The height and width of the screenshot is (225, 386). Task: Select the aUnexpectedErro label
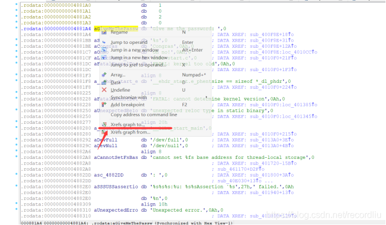pos(116,211)
